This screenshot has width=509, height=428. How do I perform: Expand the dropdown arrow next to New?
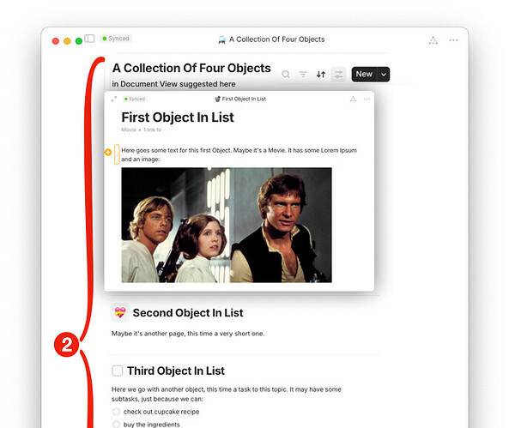(384, 75)
